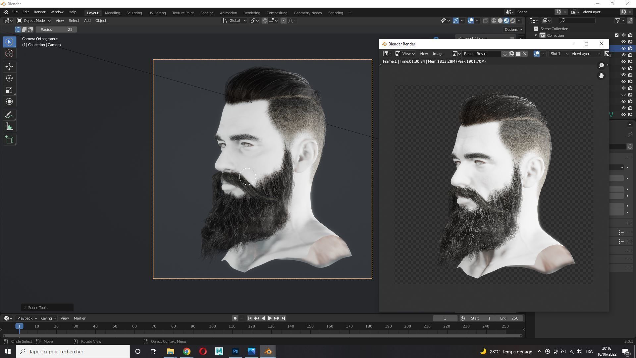Switch to solid viewport shading
The height and width of the screenshot is (358, 636).
tap(500, 21)
